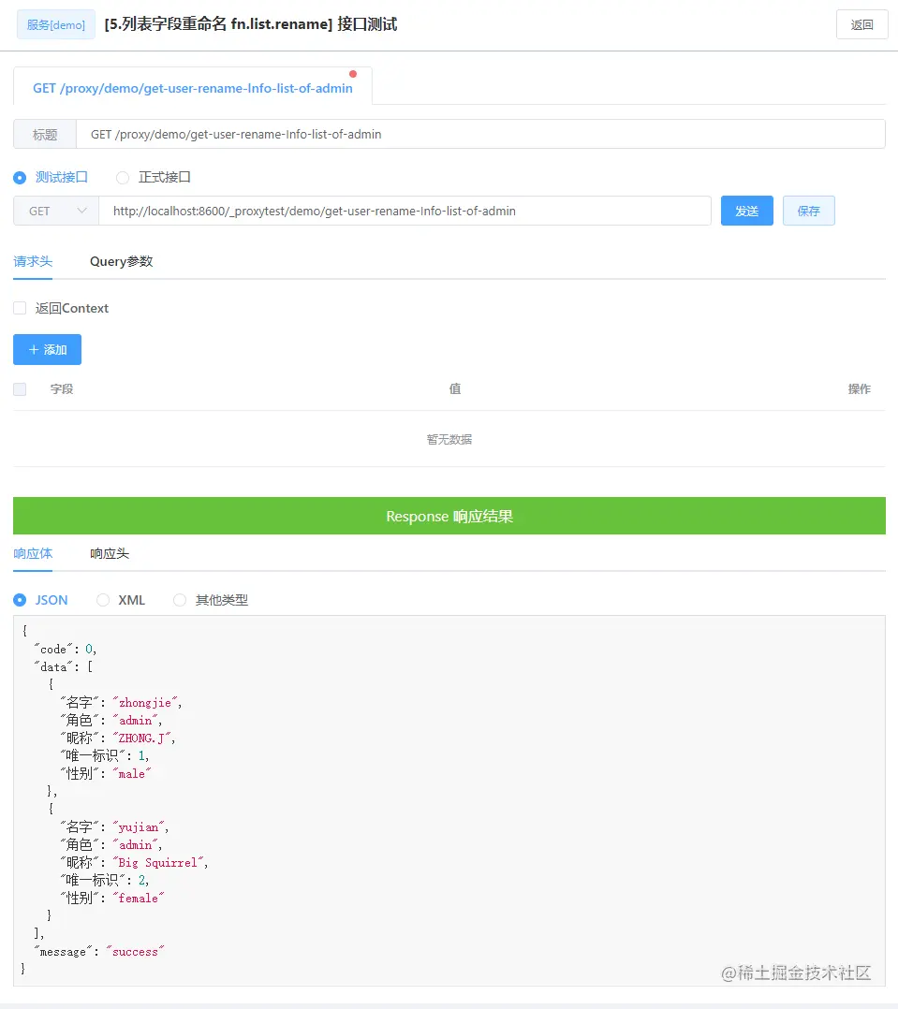
Task: Toggle the select-all checkbox in table header
Action: click(x=20, y=389)
